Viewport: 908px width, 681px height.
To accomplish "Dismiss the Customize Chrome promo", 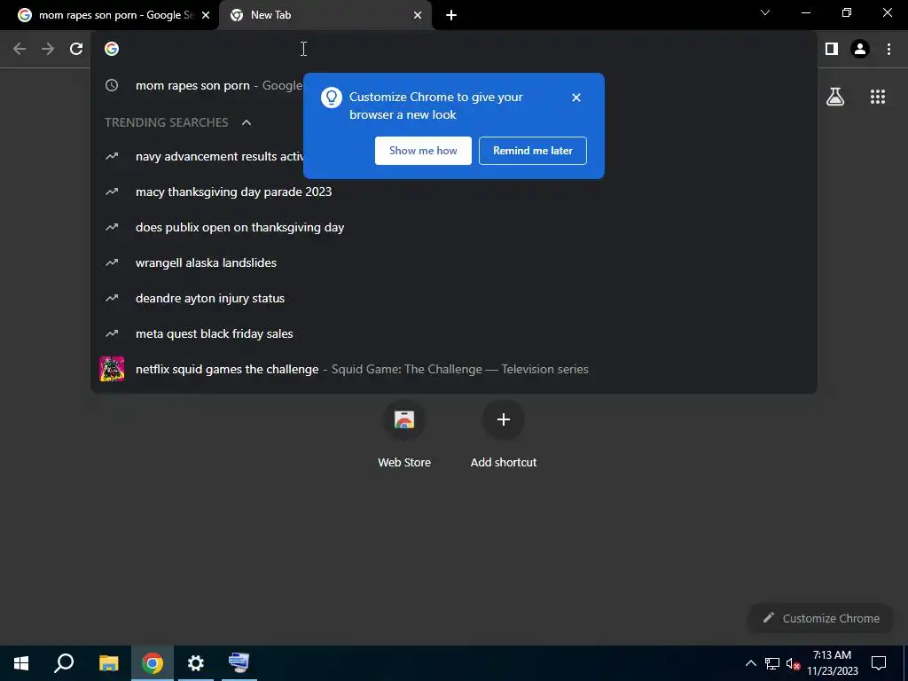I will (575, 98).
